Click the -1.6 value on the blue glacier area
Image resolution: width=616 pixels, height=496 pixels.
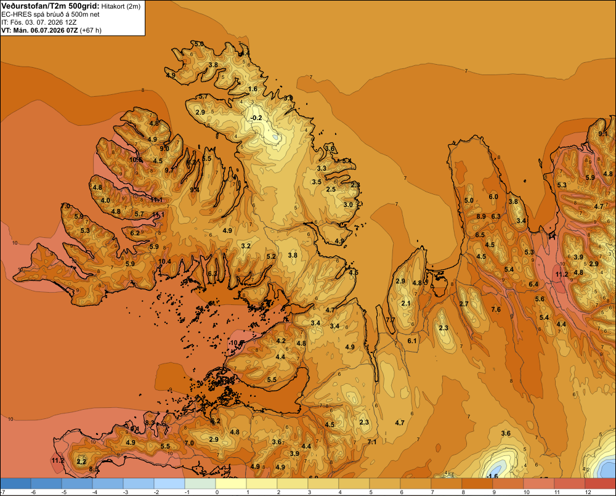(x=492, y=476)
